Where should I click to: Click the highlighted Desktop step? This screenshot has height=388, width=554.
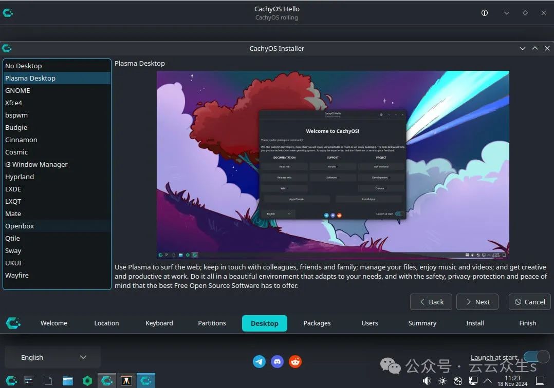pyautogui.click(x=264, y=323)
